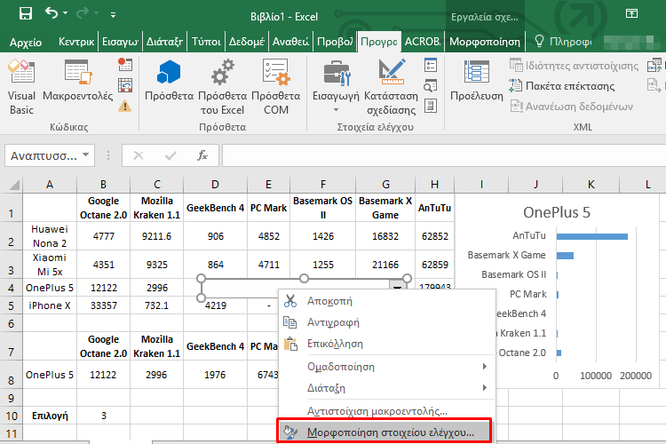Viewport: 666px width, 444px height.
Task: Open the Εισαγωγή controls dropdown
Action: [x=336, y=87]
